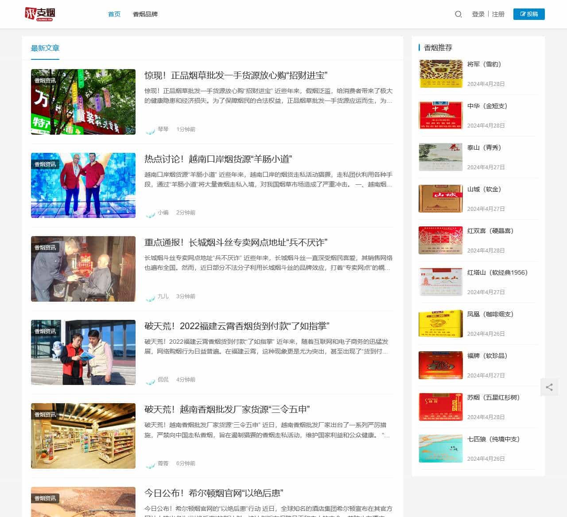Viewport: 567px width, 517px height.
Task: Click author avatar next to 琴琴
Action: 150,129
